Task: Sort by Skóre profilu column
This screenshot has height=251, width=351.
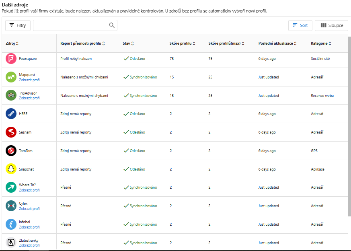Action: [x=183, y=43]
